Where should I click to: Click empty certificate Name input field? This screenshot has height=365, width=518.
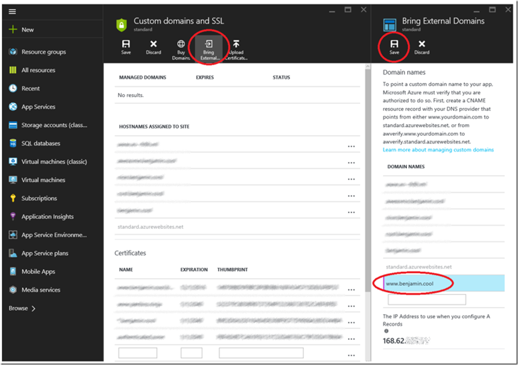137,353
